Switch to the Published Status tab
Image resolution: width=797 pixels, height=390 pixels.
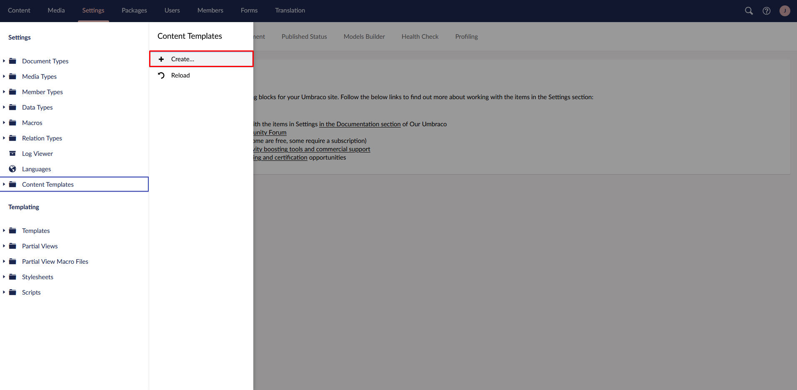(304, 37)
